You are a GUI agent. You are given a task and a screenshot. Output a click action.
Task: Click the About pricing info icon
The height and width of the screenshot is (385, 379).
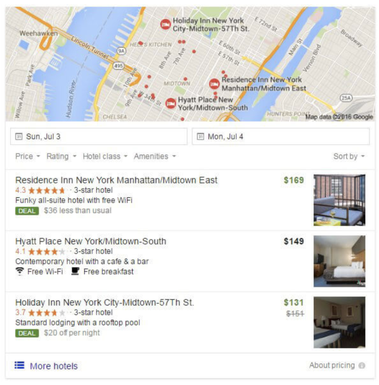[362, 365]
